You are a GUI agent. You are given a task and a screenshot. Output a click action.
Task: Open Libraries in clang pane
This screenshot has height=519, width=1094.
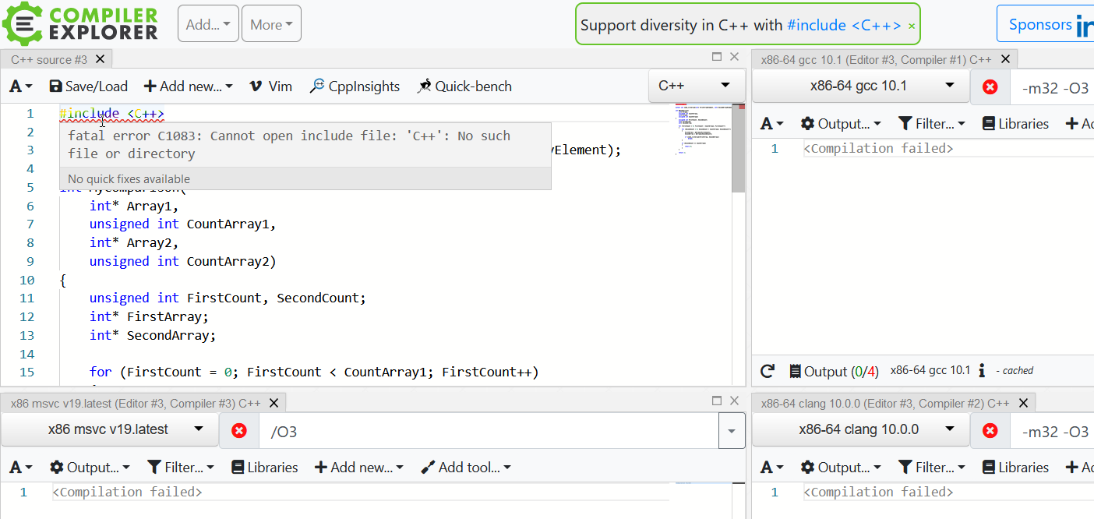click(x=1015, y=468)
